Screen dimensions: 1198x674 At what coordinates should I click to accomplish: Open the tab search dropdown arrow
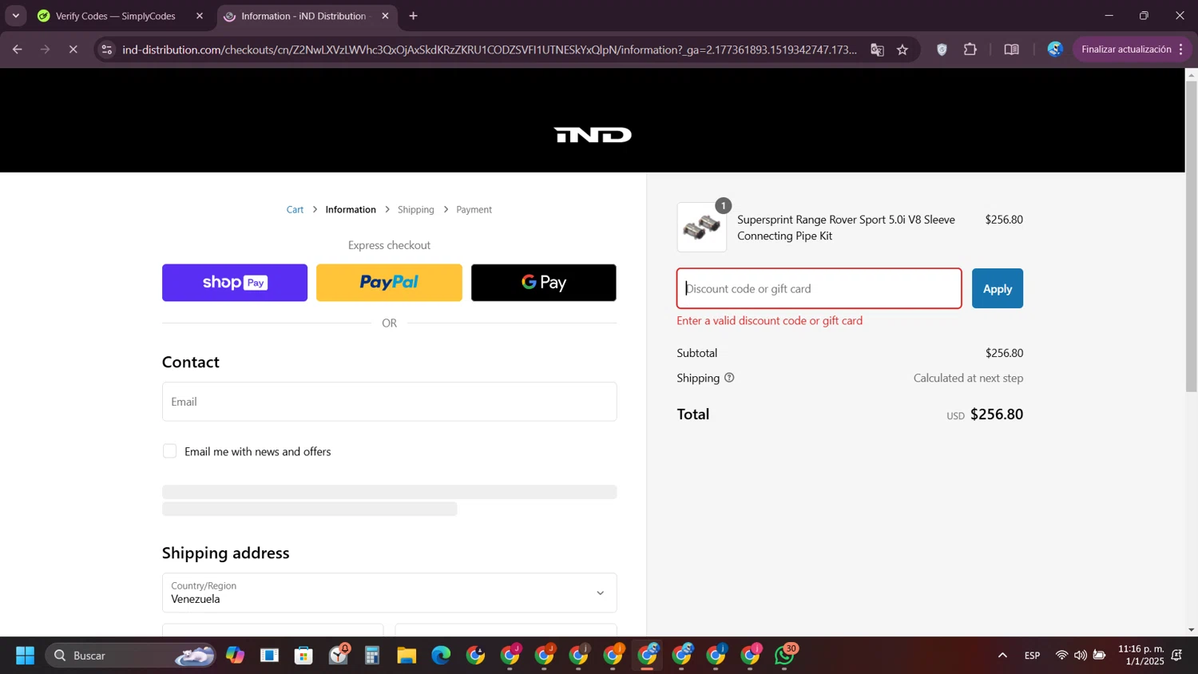(x=15, y=16)
